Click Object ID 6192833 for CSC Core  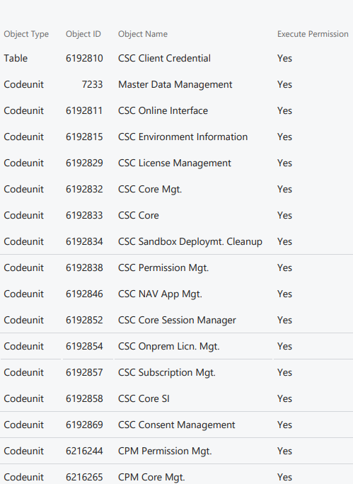click(84, 215)
